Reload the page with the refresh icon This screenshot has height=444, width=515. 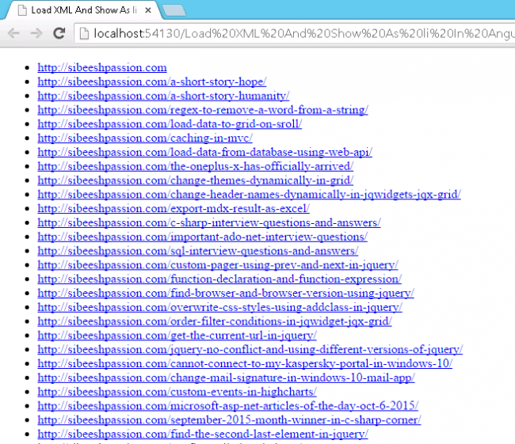point(59,33)
